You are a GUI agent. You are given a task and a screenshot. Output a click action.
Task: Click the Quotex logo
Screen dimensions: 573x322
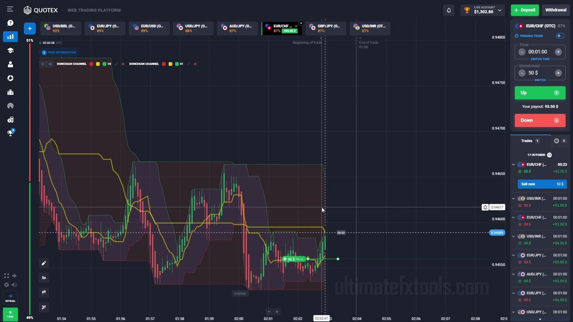41,10
